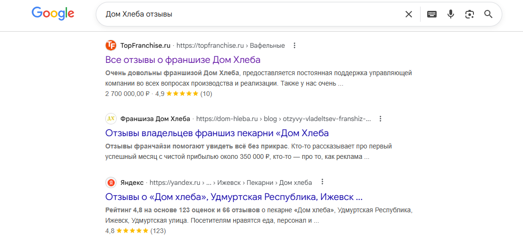Open "Отзывы о «Дом хлеба», Удмуртская Республика, Ижевск"

coord(234,197)
